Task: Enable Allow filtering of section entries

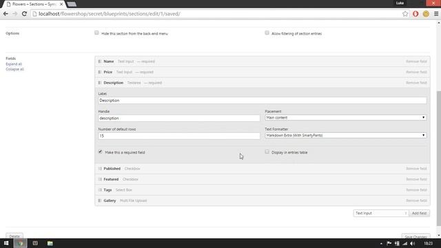Action: (267, 32)
